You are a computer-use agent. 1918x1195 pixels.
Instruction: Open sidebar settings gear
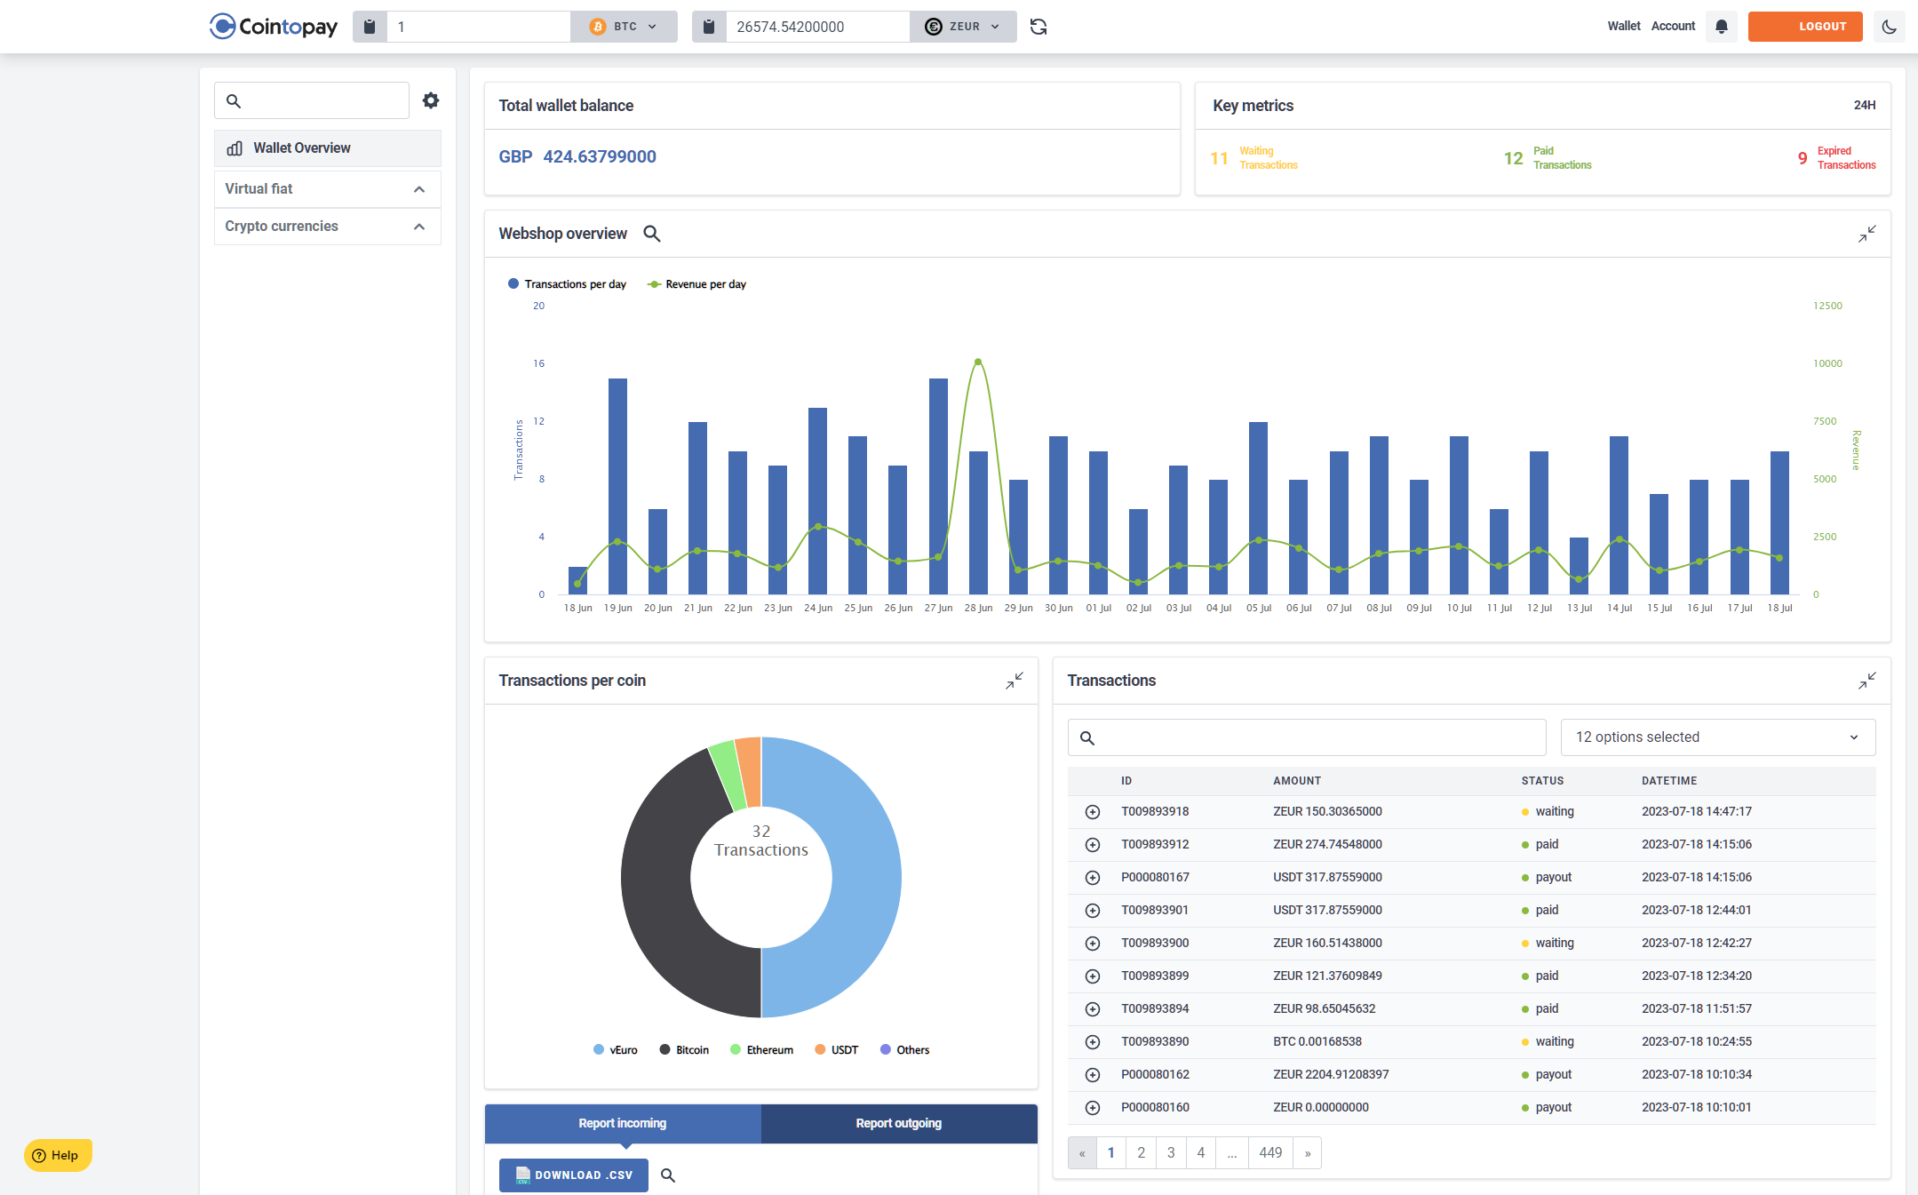point(431,100)
